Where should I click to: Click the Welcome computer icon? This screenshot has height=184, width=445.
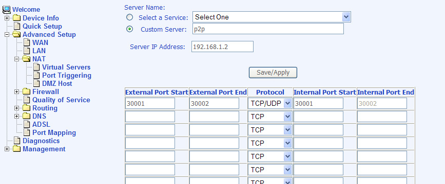coord(7,10)
